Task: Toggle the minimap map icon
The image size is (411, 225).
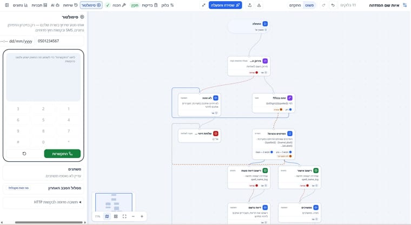Action: pos(107,216)
